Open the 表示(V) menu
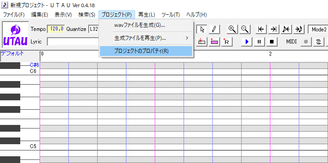Viewport: 328px width, 163px height. [x=63, y=15]
